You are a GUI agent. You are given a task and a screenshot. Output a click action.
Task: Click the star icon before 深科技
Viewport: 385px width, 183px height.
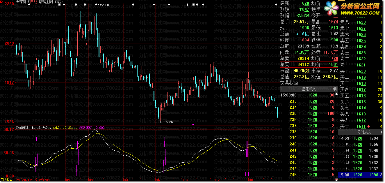point(17,2)
